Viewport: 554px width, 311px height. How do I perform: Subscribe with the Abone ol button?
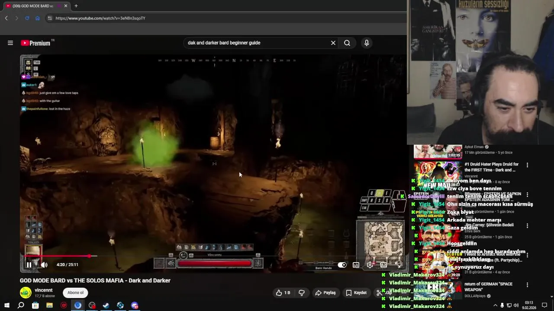point(75,293)
